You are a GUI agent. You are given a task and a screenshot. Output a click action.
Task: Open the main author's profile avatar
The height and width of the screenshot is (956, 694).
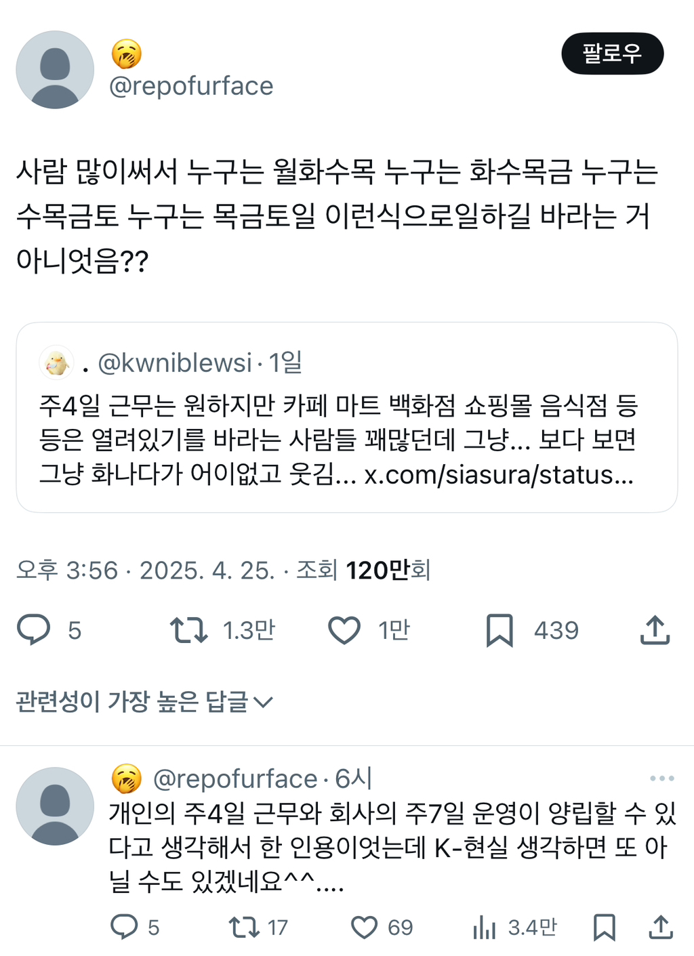(55, 70)
